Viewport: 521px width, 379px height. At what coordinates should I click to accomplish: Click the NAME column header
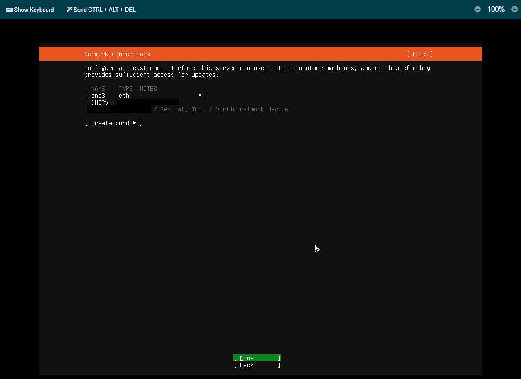click(98, 89)
